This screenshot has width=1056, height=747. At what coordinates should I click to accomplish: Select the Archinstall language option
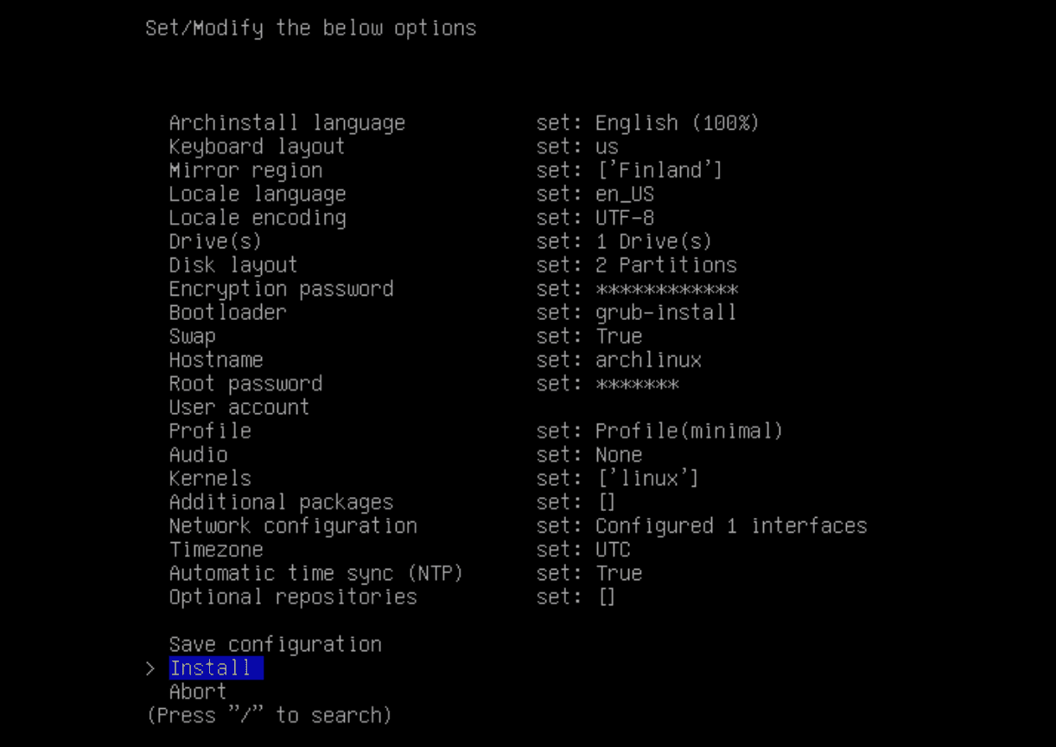click(x=287, y=123)
